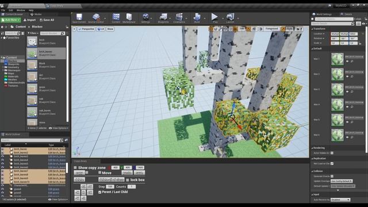368x207 pixels.
Task: Enable the Move checkbox
Action: click(x=99, y=172)
